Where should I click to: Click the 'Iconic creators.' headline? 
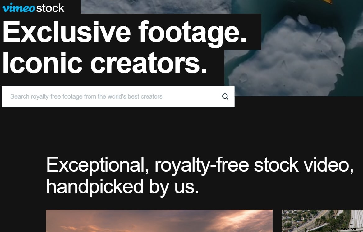point(105,63)
